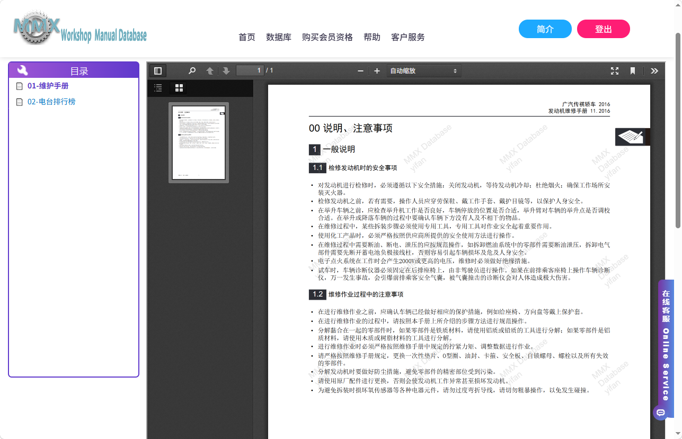Go to 购买会员资格 page
The height and width of the screenshot is (439, 682).
click(x=327, y=37)
